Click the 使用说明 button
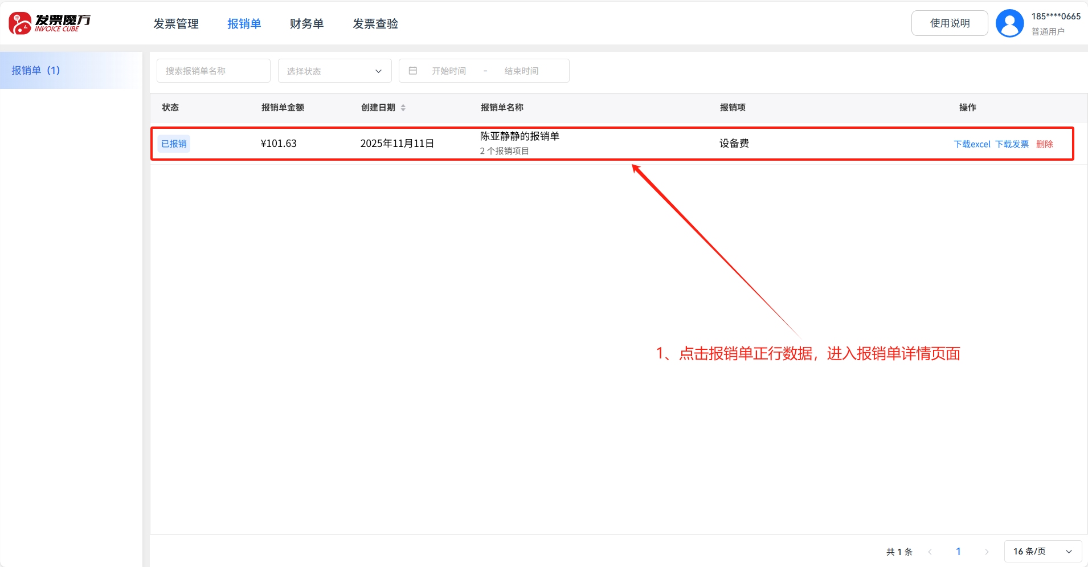1088x567 pixels. (950, 23)
